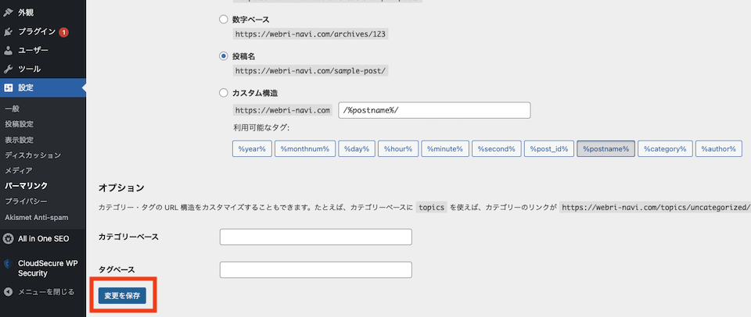This screenshot has width=751, height=317.
Task: Select the カスタム構造 radio button
Action: 223,93
